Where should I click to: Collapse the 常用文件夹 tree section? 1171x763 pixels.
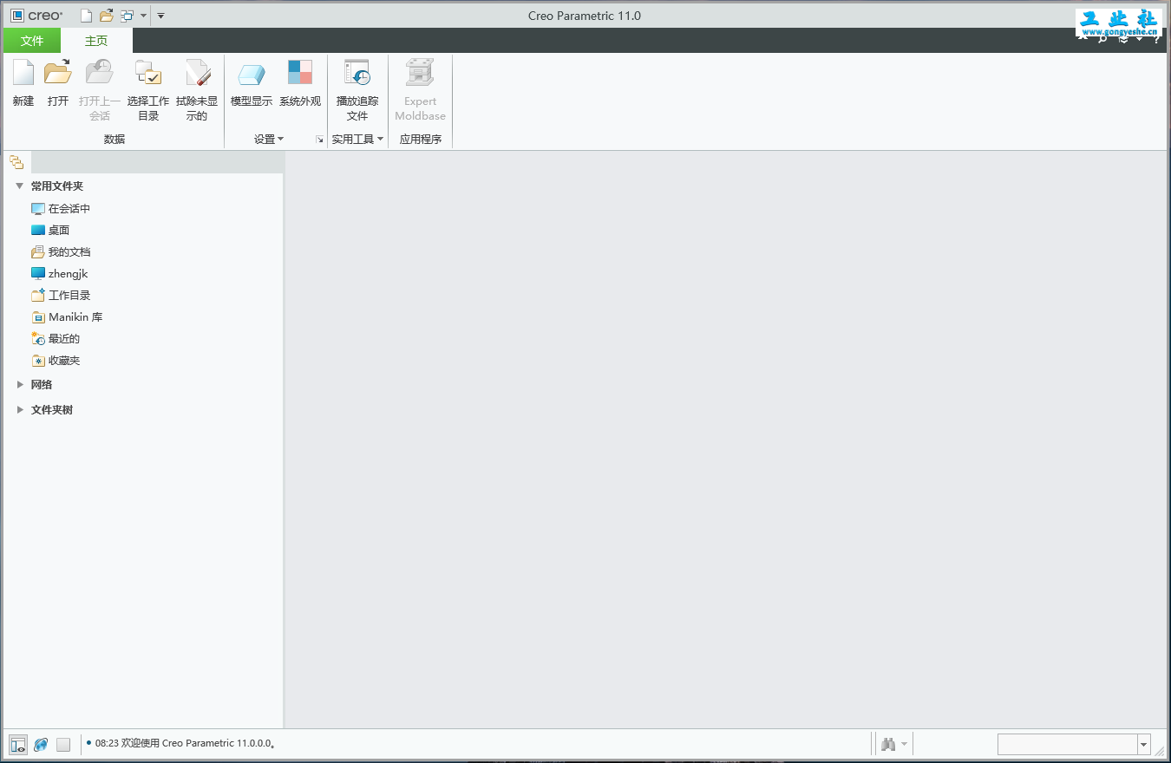pyautogui.click(x=19, y=186)
